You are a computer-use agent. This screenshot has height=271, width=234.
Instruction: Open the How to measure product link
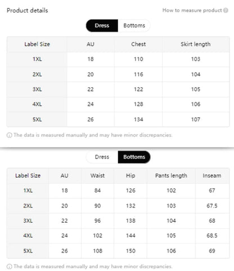pyautogui.click(x=192, y=10)
